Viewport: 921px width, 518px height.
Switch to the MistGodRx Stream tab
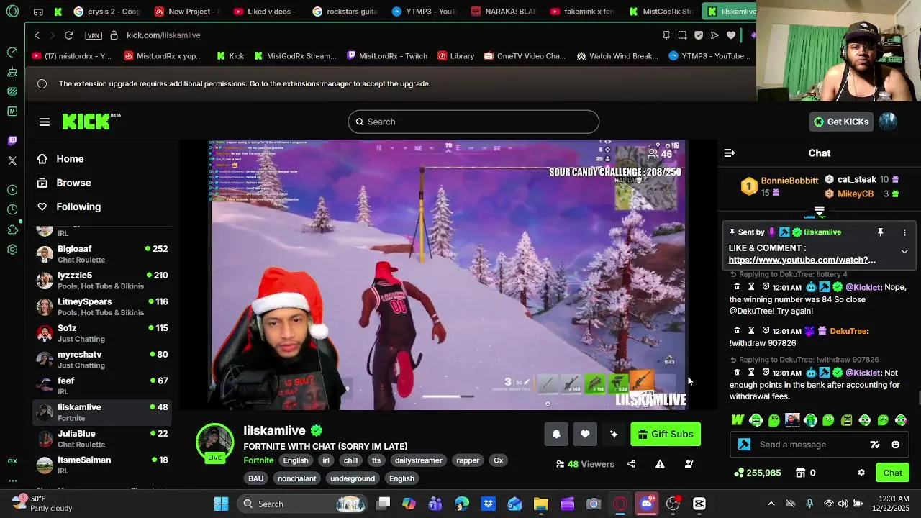(662, 12)
